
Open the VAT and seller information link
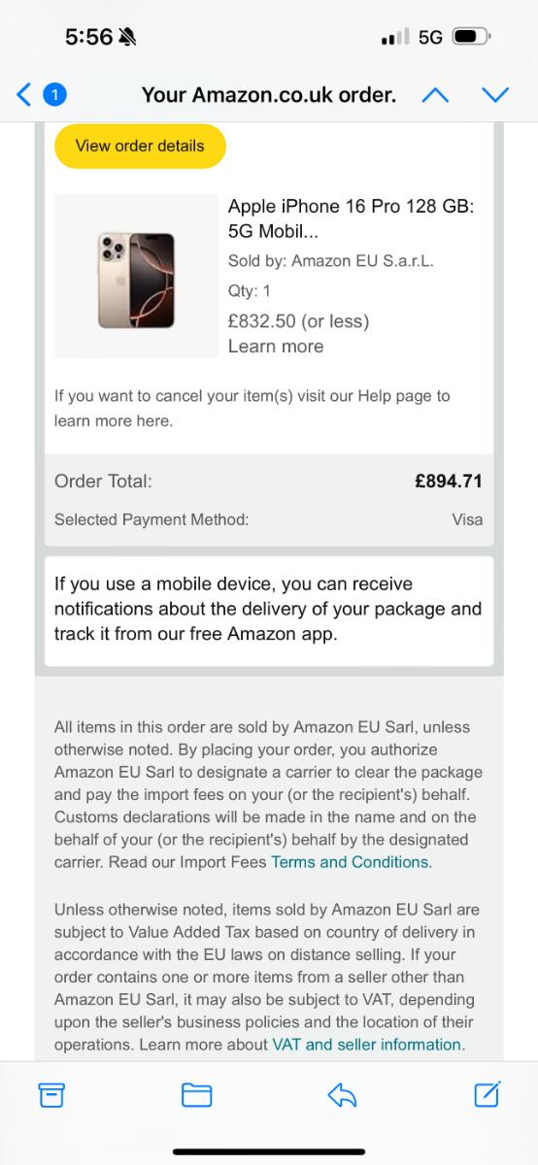click(367, 1045)
